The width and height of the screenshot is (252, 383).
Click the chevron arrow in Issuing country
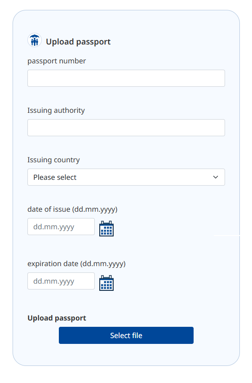pos(215,177)
